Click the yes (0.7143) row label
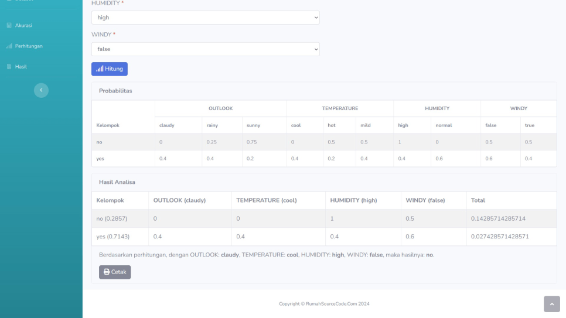The height and width of the screenshot is (318, 566). point(113,237)
